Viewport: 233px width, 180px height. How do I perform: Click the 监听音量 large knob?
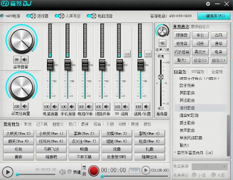(22, 40)
